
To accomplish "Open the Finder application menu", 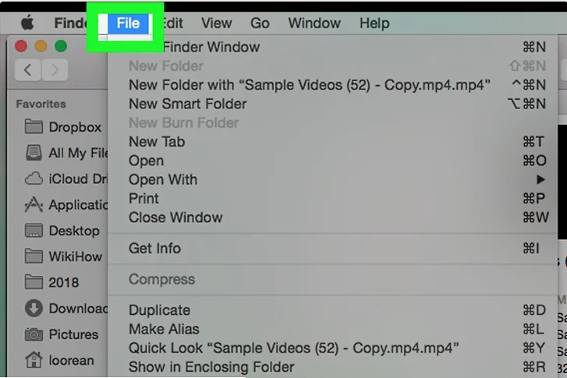I will 70,23.
